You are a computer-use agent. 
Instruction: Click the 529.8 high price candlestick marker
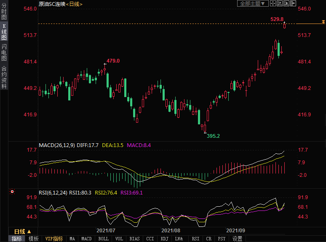click(285, 26)
